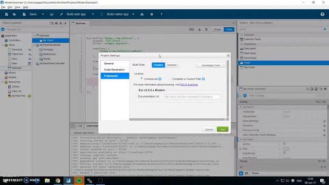Open the ExtJS licensing link
Image resolution: width=329 pixels, height=185 pixels.
[x=189, y=84]
